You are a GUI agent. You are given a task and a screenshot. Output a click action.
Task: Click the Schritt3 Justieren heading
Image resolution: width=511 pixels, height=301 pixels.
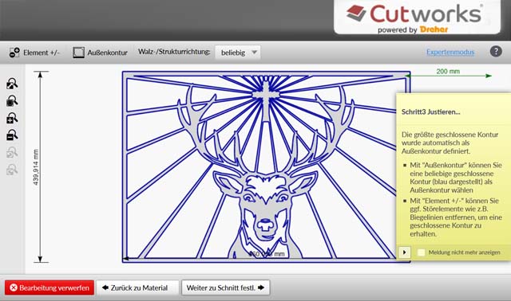pos(431,111)
